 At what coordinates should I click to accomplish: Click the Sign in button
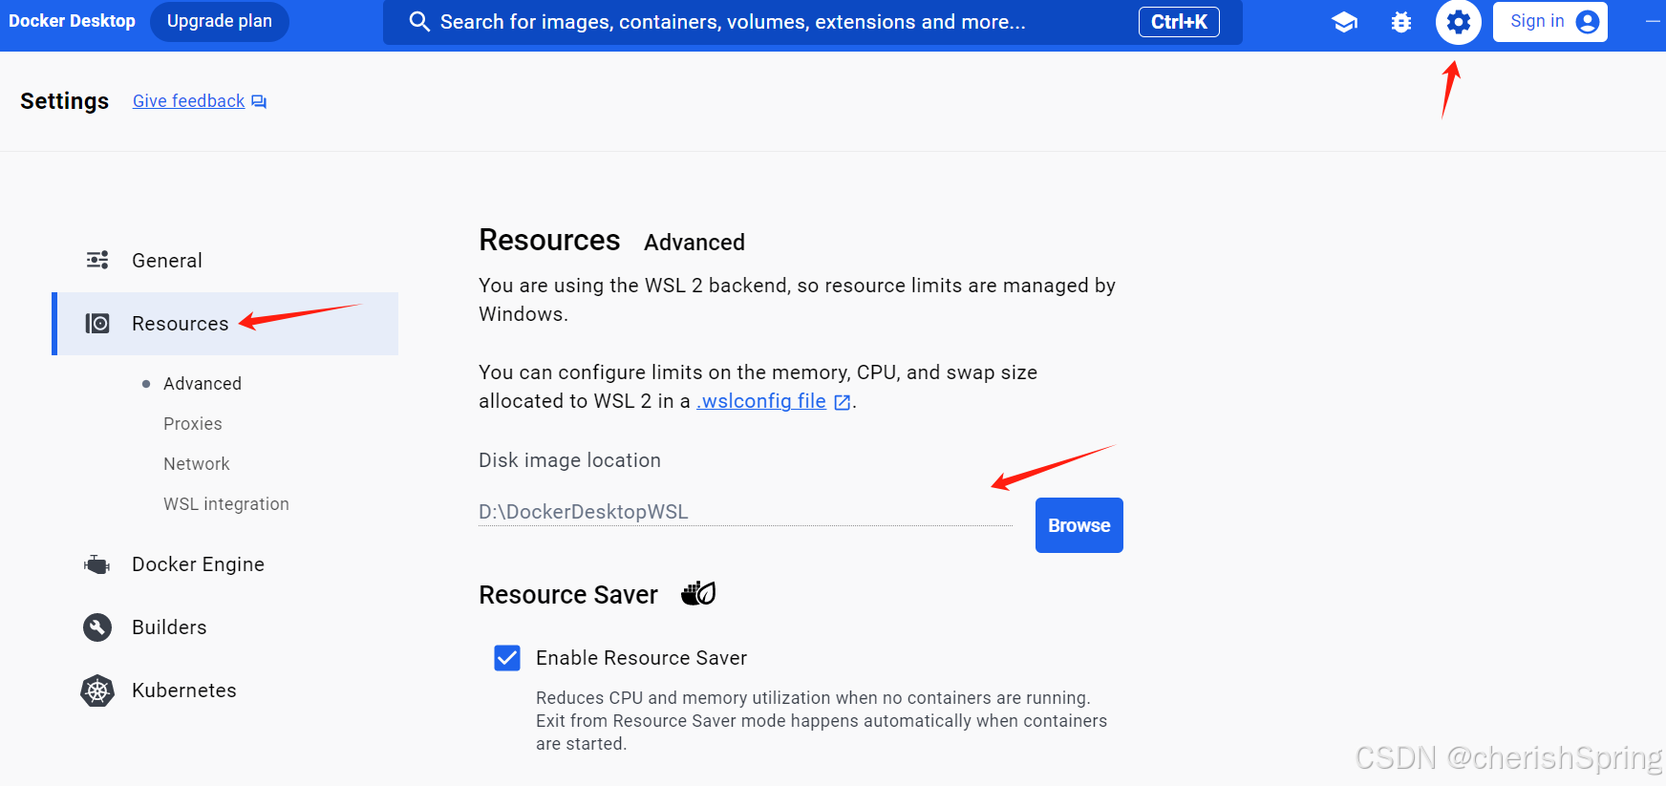pyautogui.click(x=1550, y=21)
